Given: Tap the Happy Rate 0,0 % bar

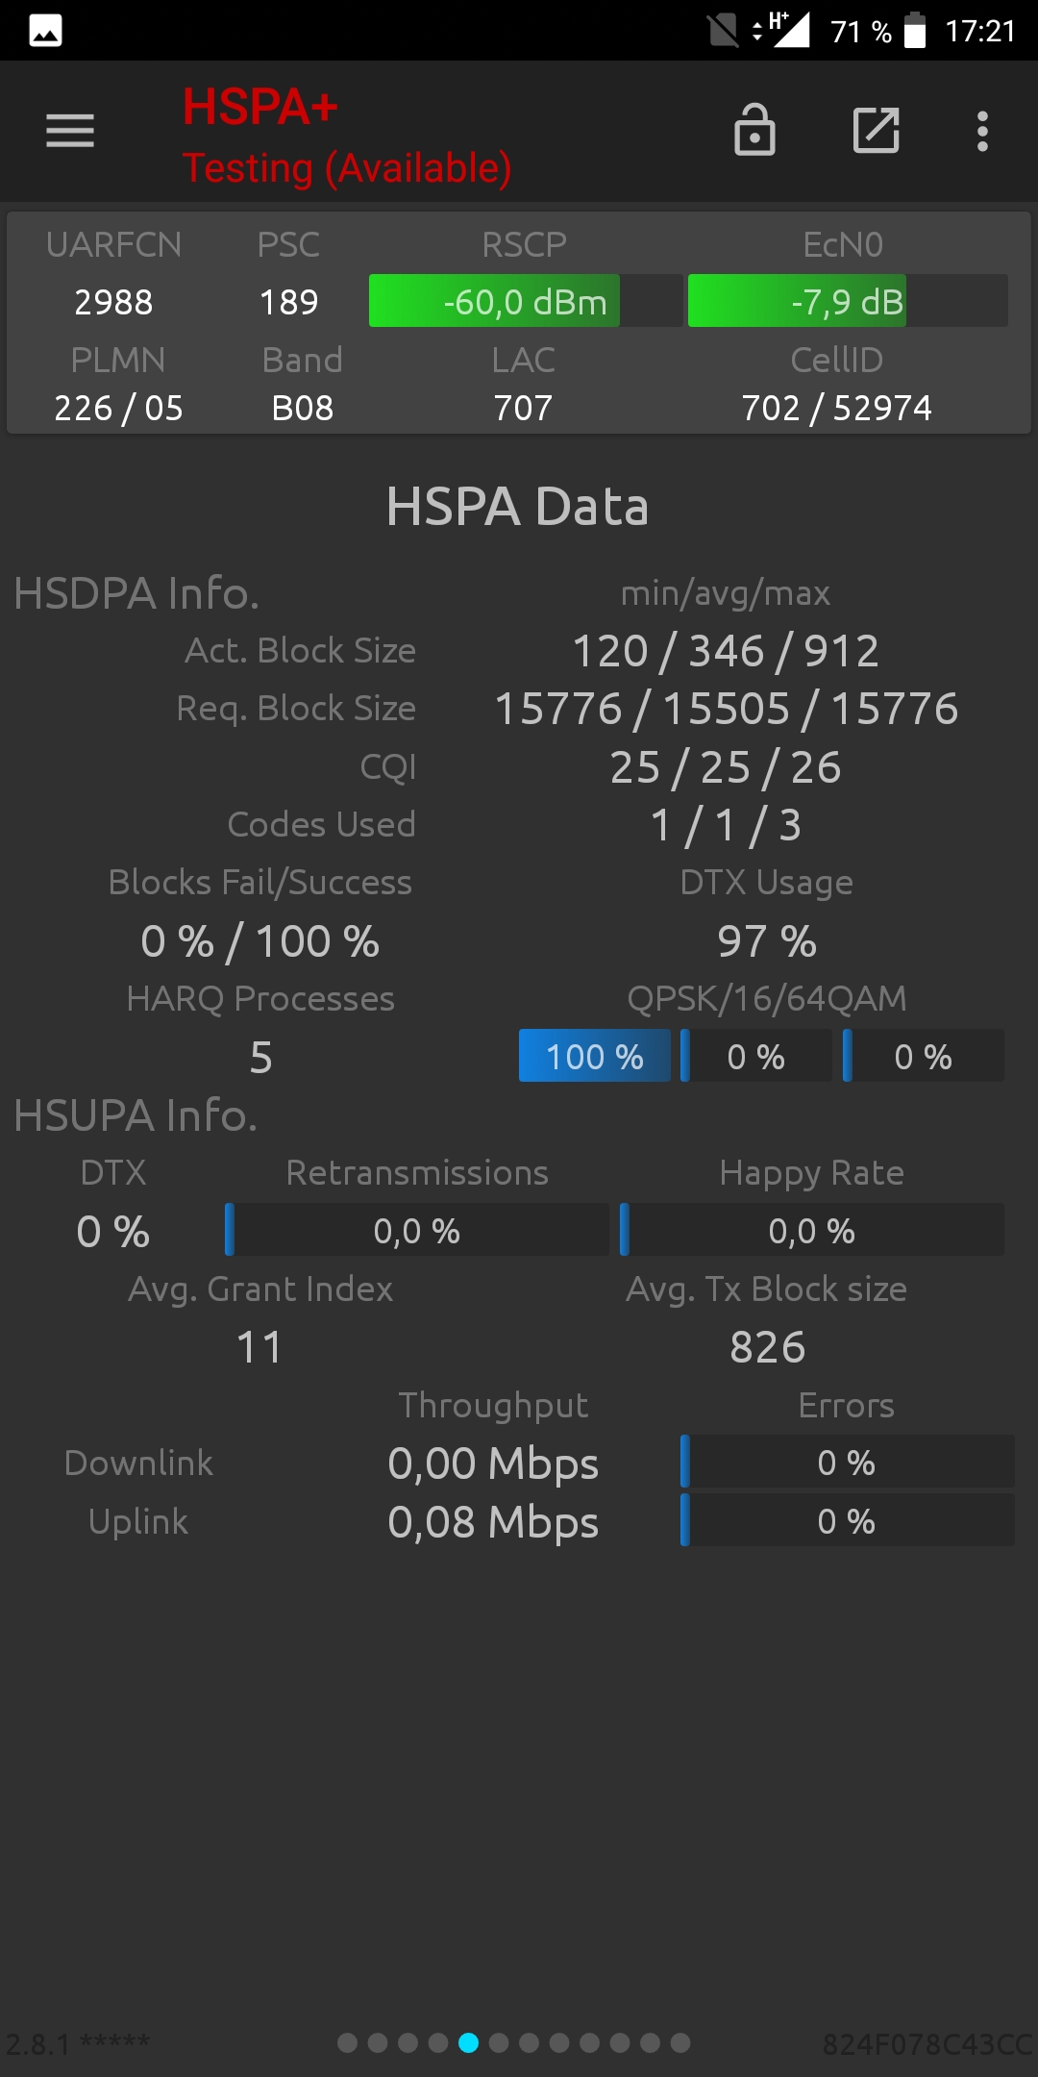Looking at the screenshot, I should (812, 1230).
